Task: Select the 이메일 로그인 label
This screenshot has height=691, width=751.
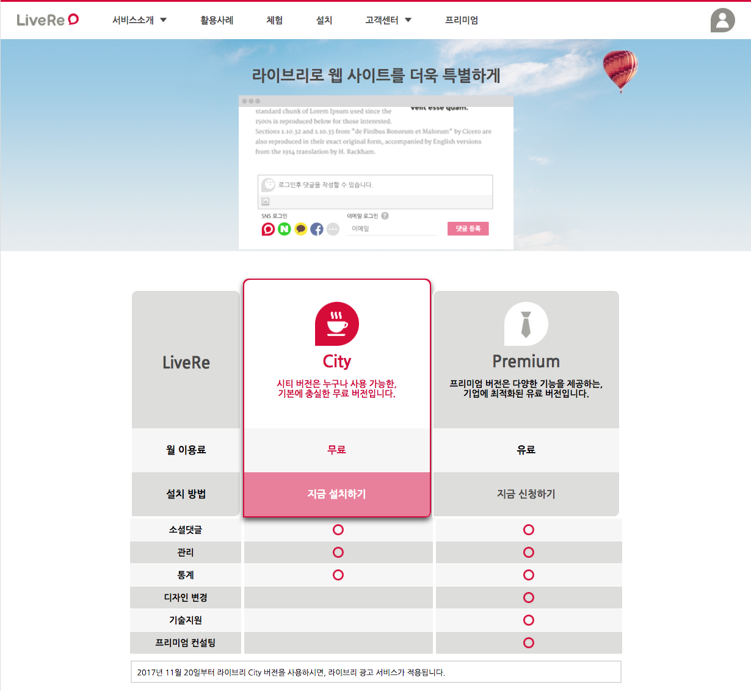Action: (x=363, y=216)
